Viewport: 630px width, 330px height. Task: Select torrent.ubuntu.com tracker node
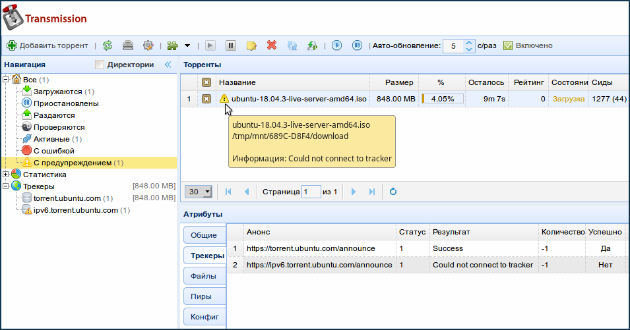(x=67, y=198)
